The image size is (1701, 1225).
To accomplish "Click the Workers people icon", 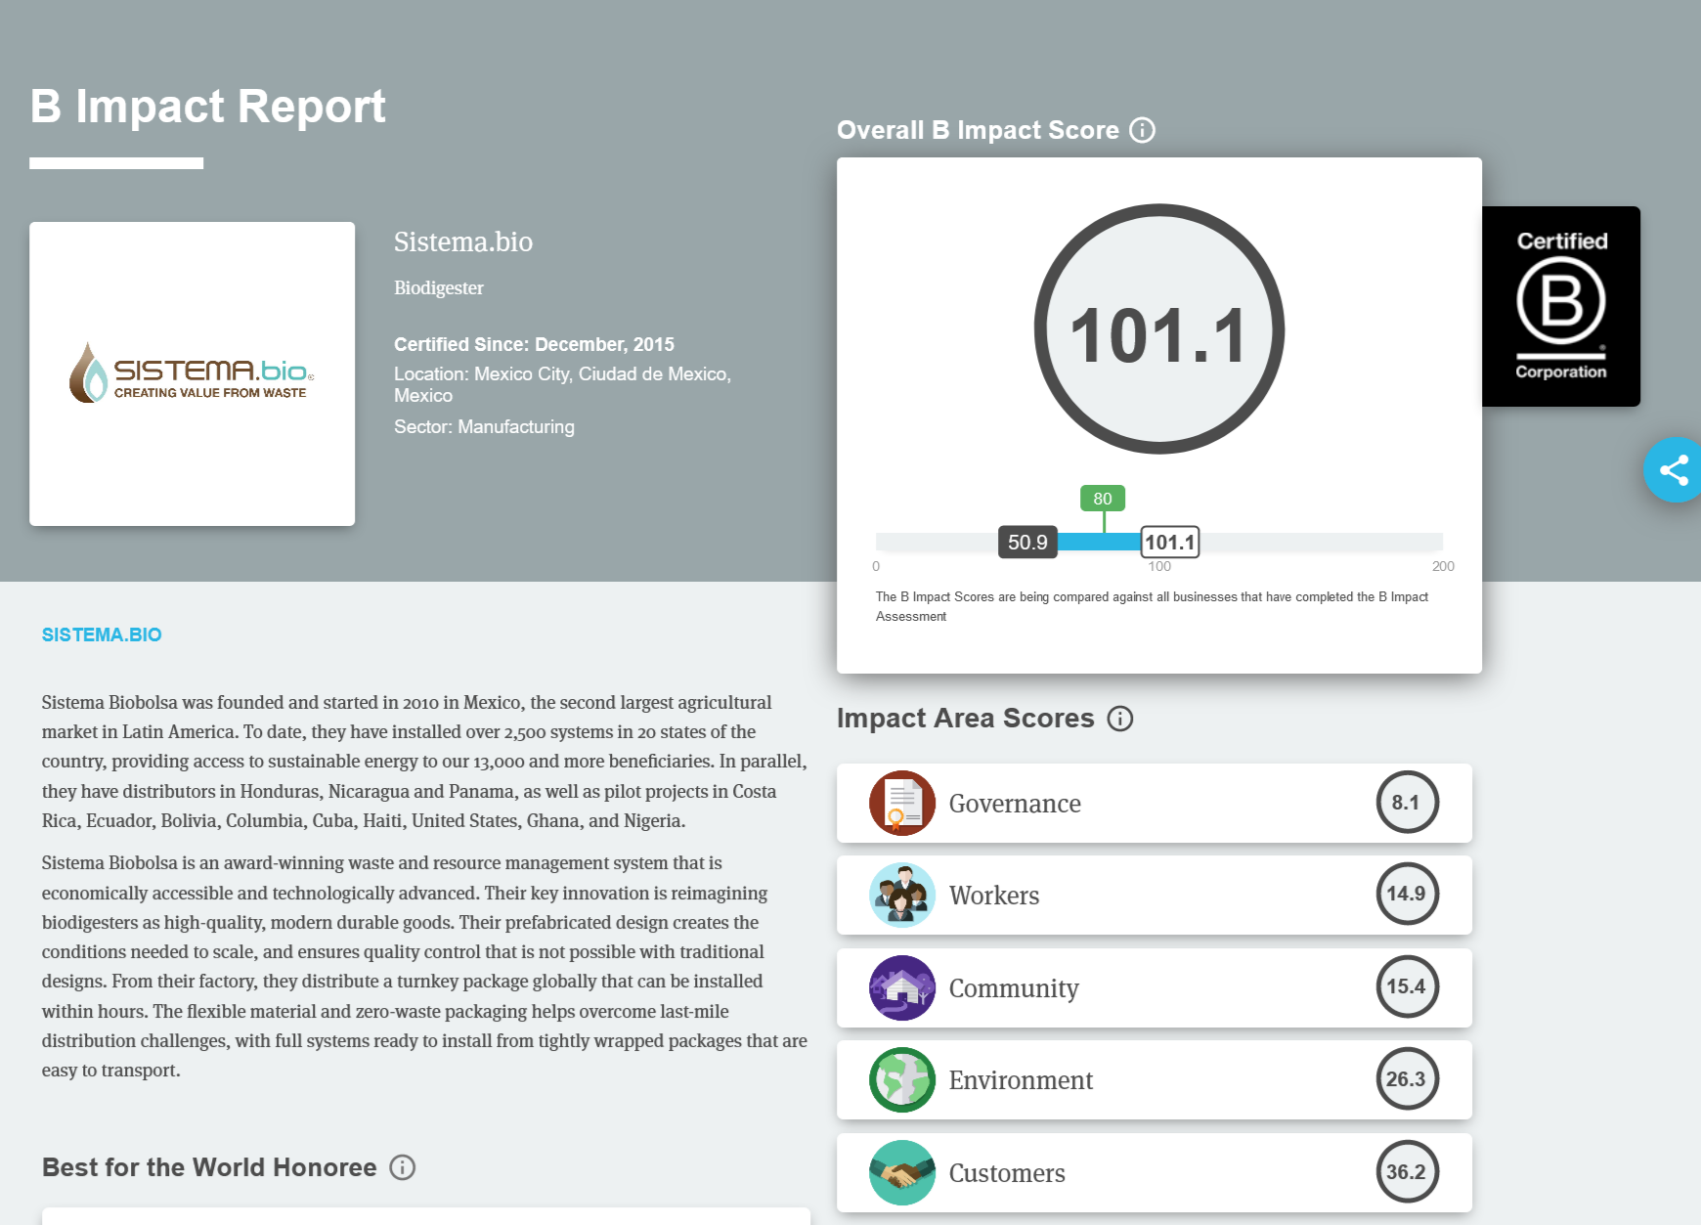I will click(x=902, y=896).
